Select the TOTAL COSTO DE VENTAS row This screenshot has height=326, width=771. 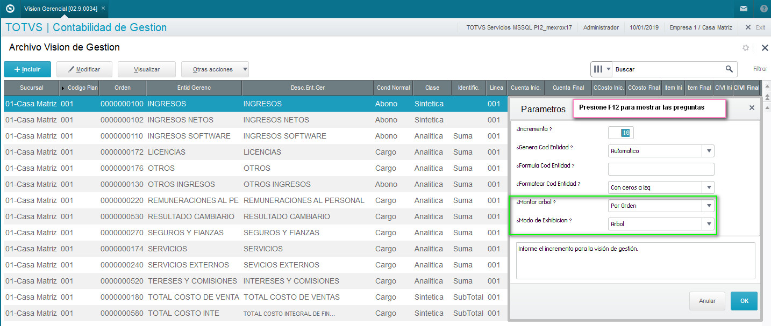tap(255, 297)
